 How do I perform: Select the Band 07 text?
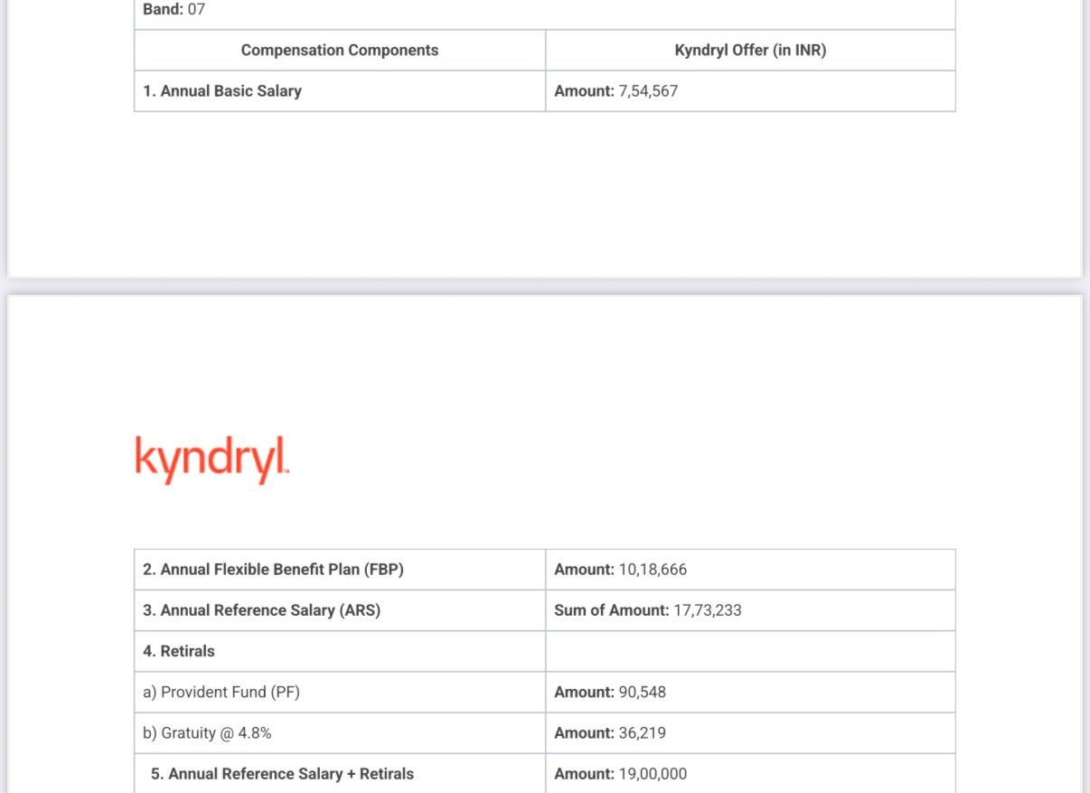pos(174,10)
